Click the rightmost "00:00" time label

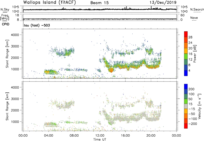pos(176,136)
